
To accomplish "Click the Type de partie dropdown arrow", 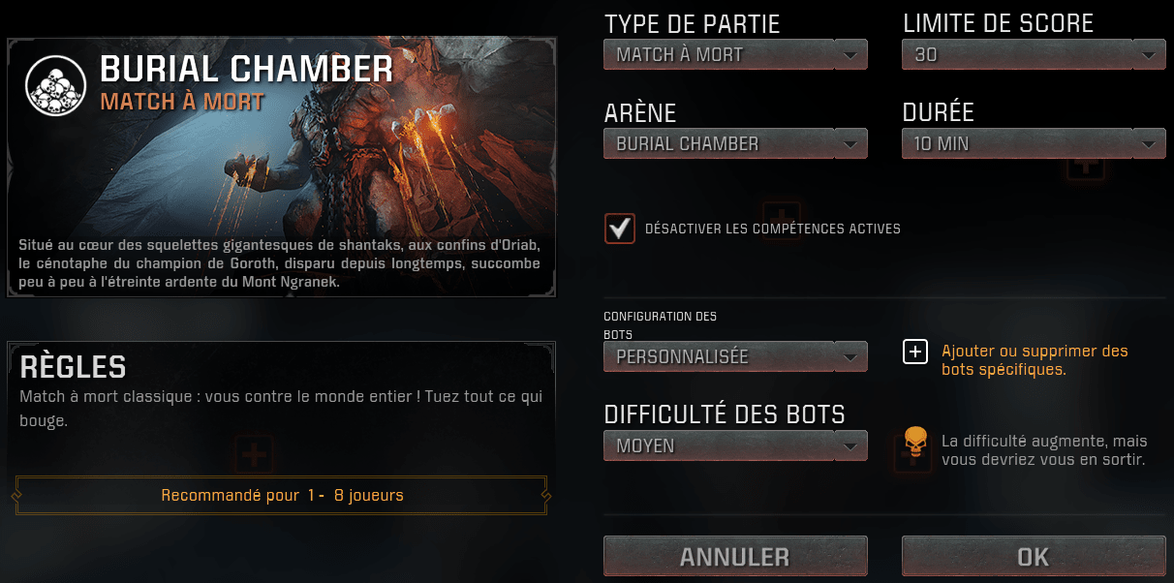I will tap(850, 55).
